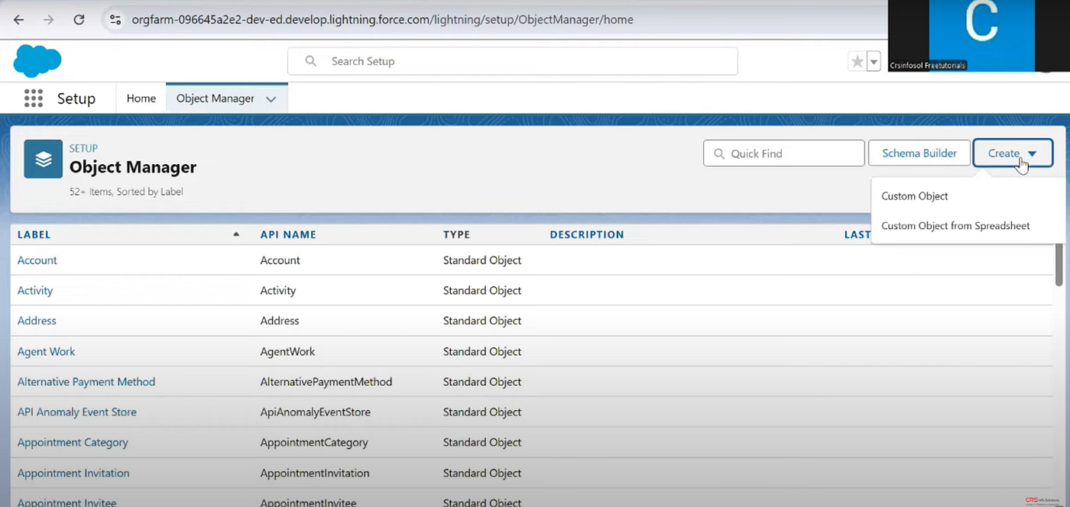
Task: Open Schema Builder
Action: coord(919,153)
